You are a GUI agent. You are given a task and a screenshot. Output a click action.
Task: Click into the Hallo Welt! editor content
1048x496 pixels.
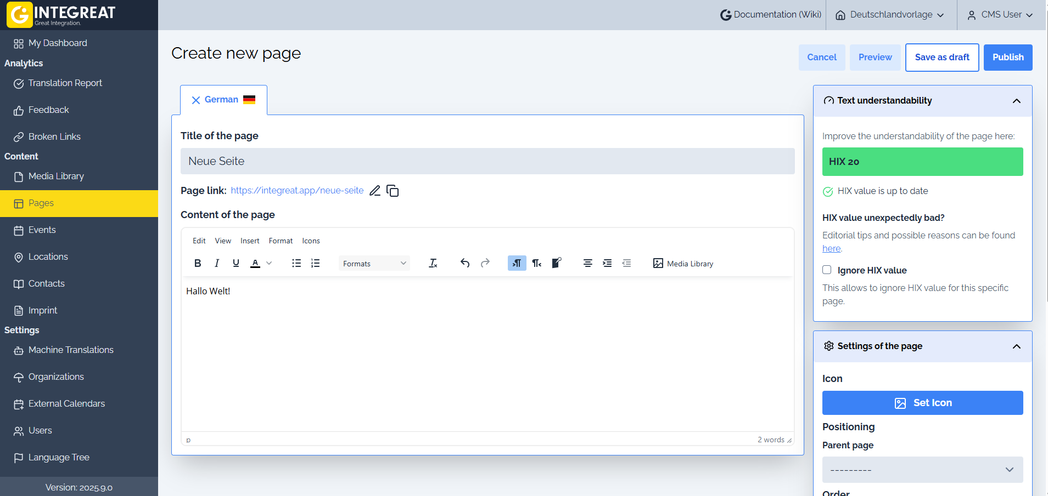pyautogui.click(x=208, y=291)
